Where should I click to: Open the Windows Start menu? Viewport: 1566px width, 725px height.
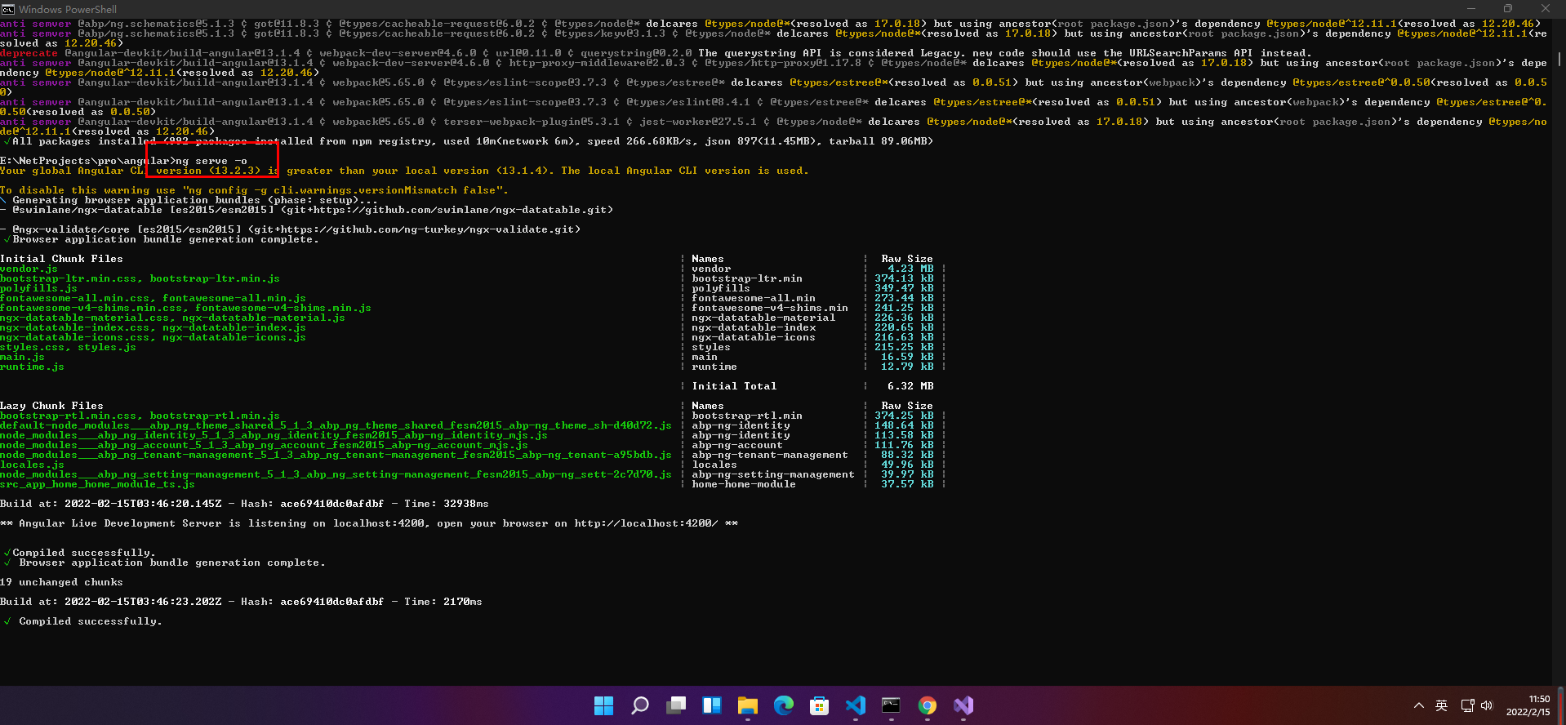603,705
